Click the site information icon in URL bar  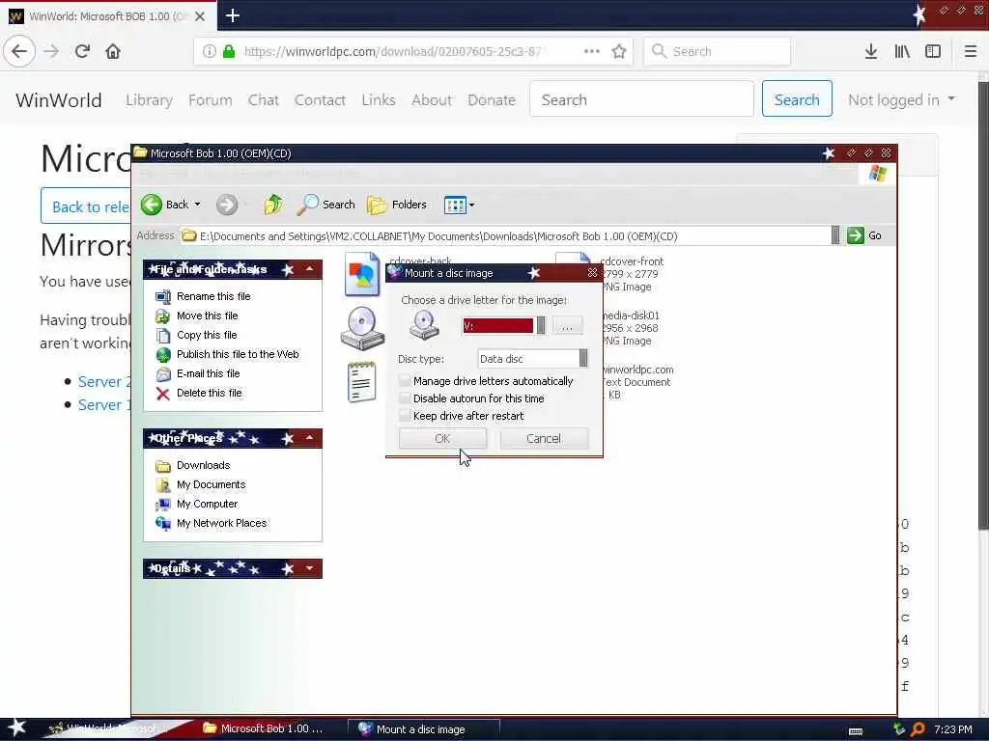[210, 51]
